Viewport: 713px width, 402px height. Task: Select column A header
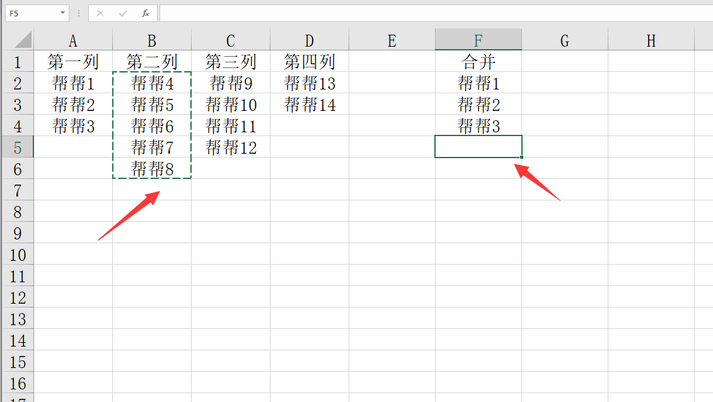[x=72, y=40]
